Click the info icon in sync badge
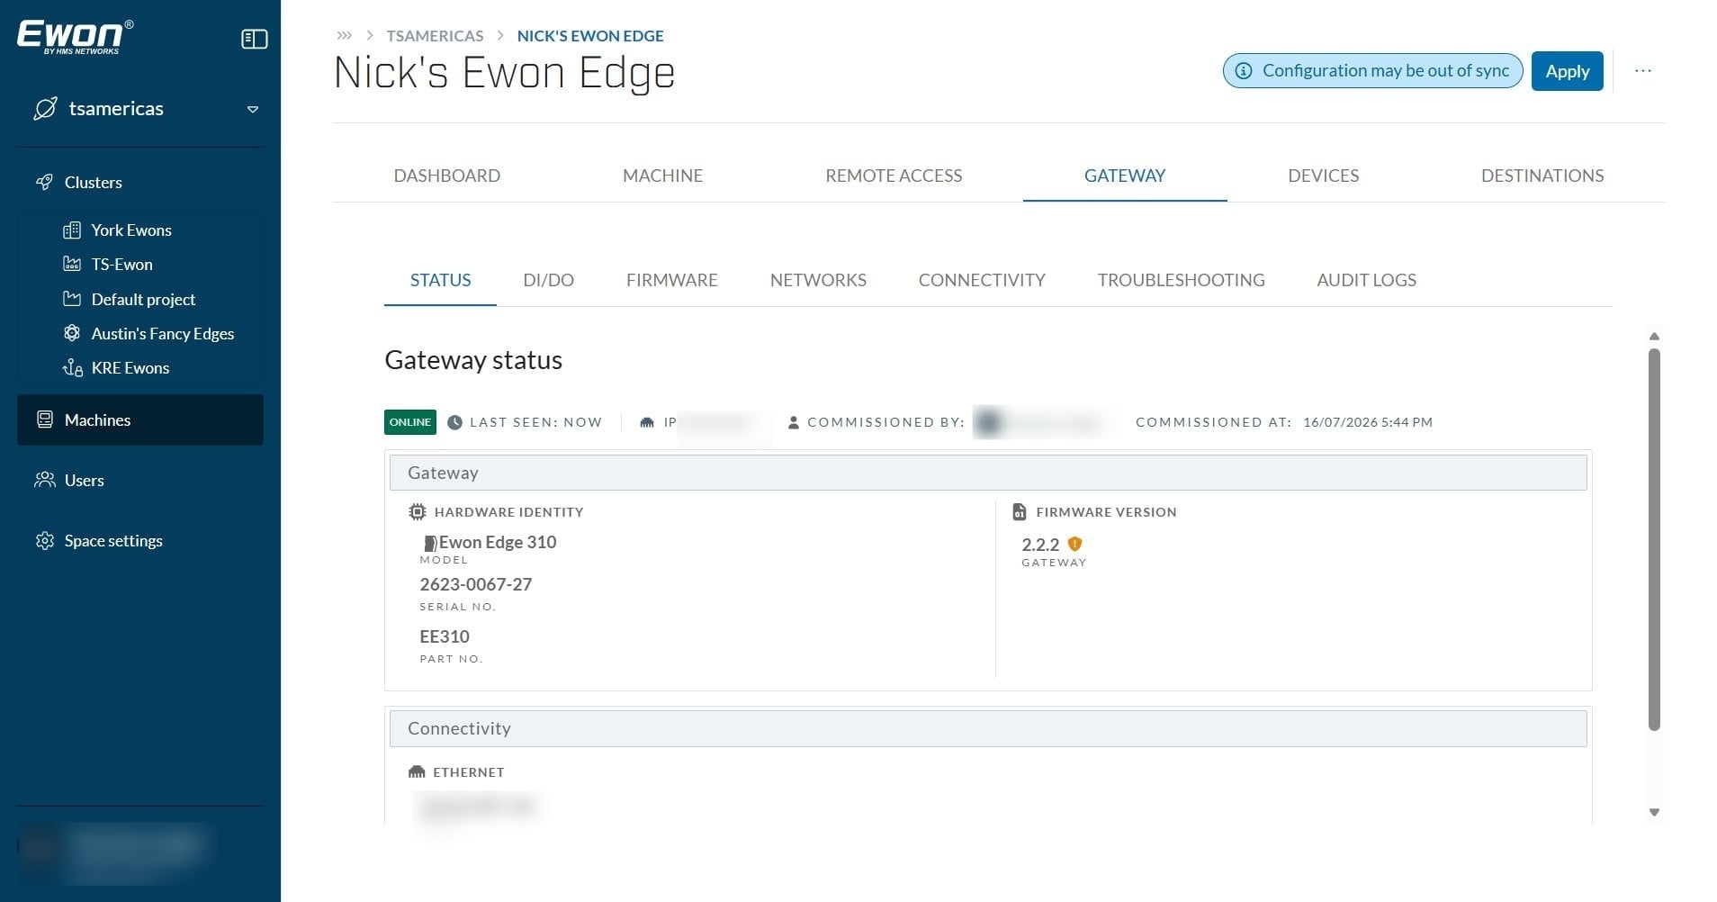 [1243, 70]
